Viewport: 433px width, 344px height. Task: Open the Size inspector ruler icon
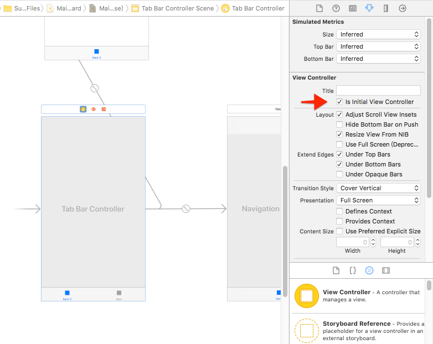[x=386, y=8]
